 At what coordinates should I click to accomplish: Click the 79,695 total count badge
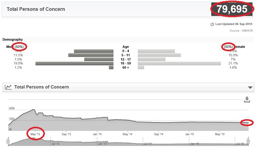[x=232, y=9]
